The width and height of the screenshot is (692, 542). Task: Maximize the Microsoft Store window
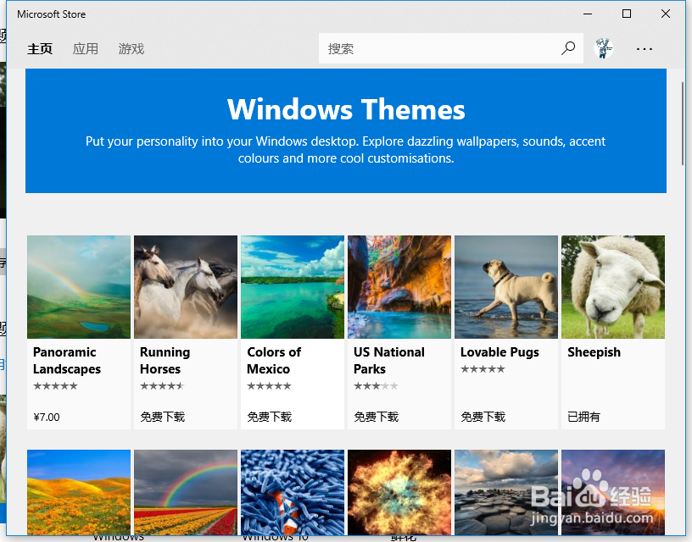pyautogui.click(x=626, y=14)
